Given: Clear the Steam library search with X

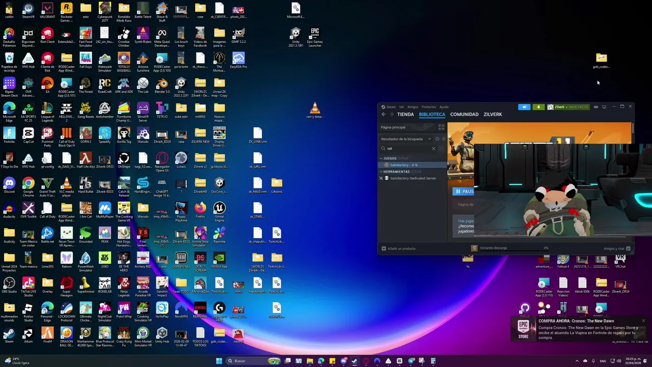Looking at the screenshot, I should [433, 148].
